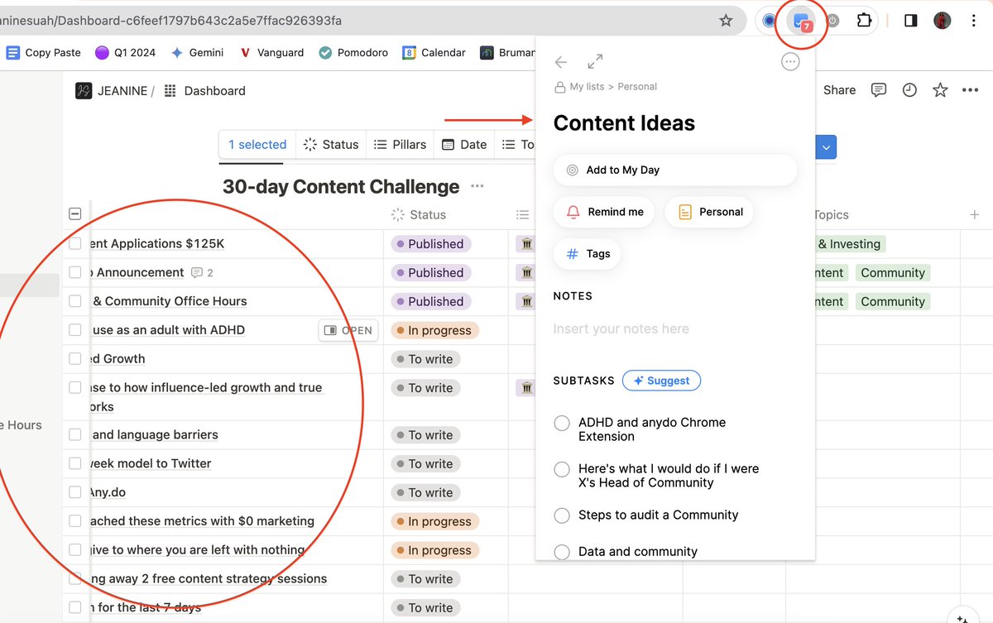
Task: Click the notes field Insert your notes here
Action: click(x=621, y=329)
